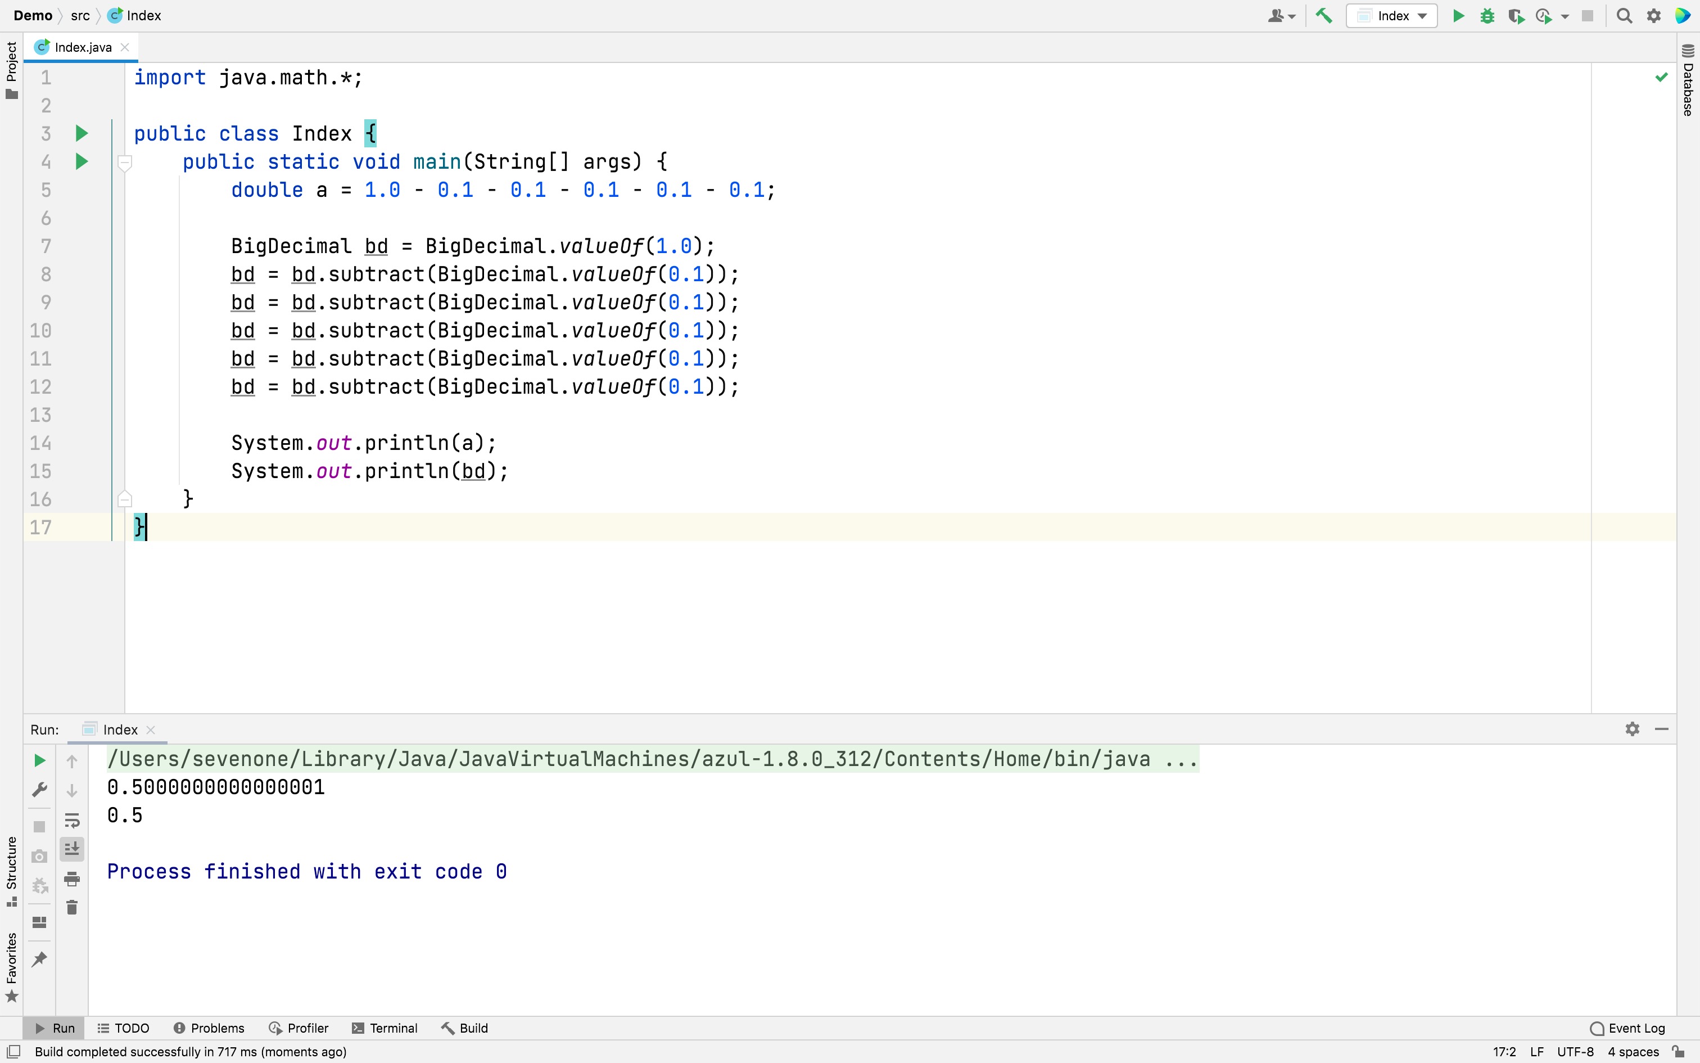Click the print icon in Run panel
The width and height of the screenshot is (1700, 1063).
(x=71, y=879)
